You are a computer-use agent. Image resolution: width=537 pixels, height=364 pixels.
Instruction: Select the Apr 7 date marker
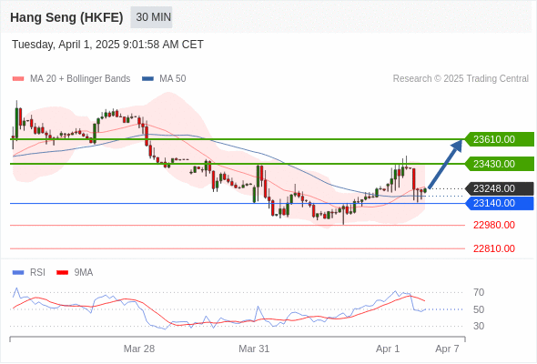tap(447, 349)
